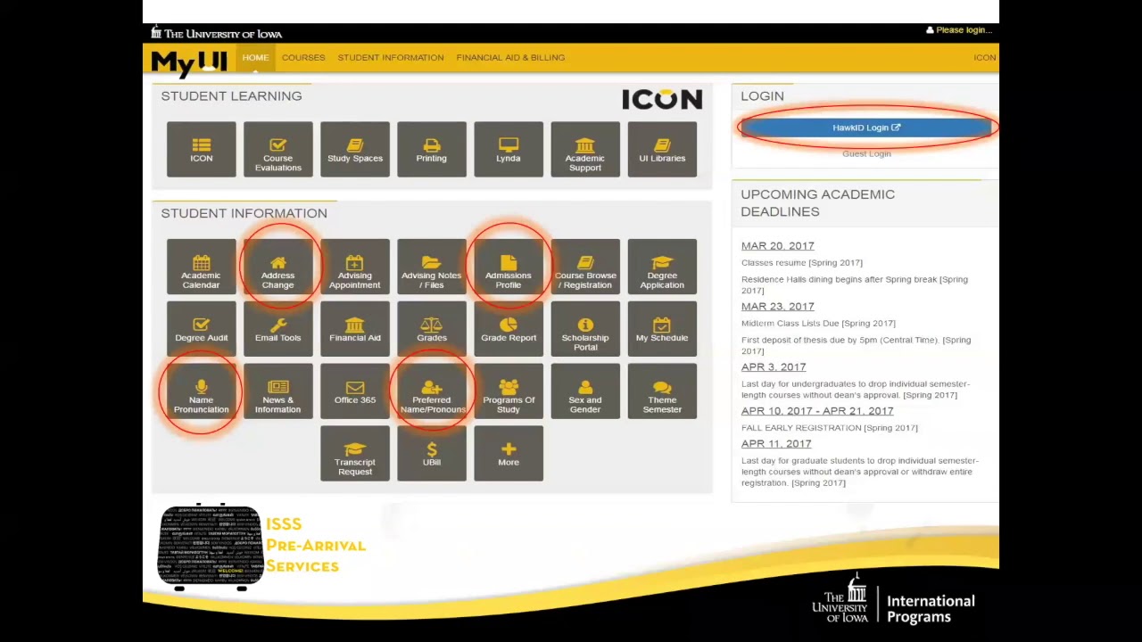
Task: Select the COURSES tab
Action: point(303,57)
